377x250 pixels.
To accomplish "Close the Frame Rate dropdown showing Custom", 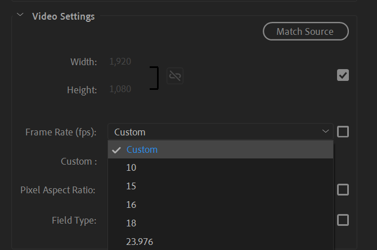I will pos(220,132).
